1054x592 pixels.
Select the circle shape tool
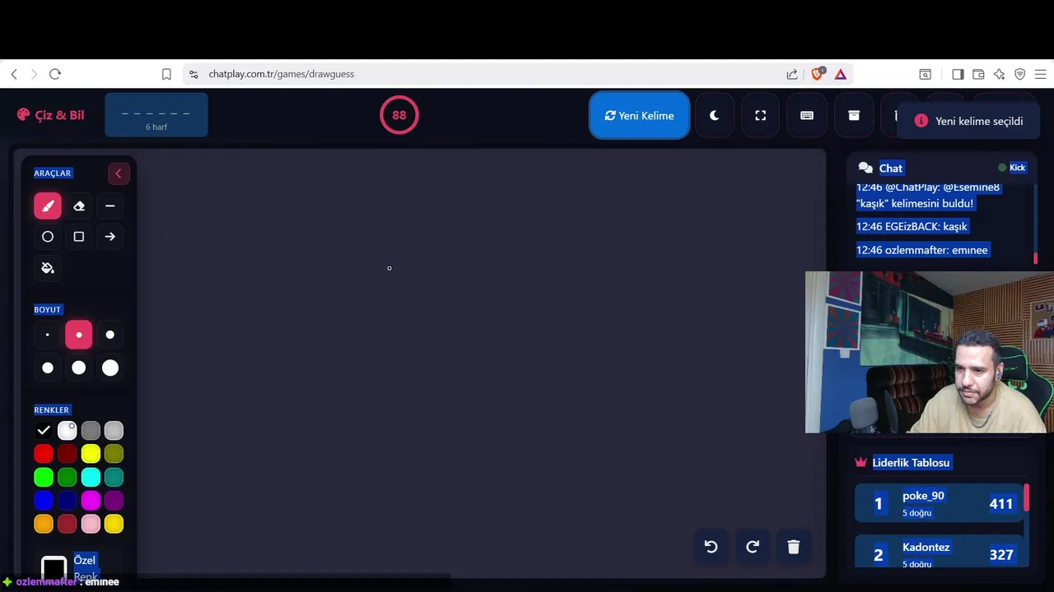pyautogui.click(x=48, y=237)
